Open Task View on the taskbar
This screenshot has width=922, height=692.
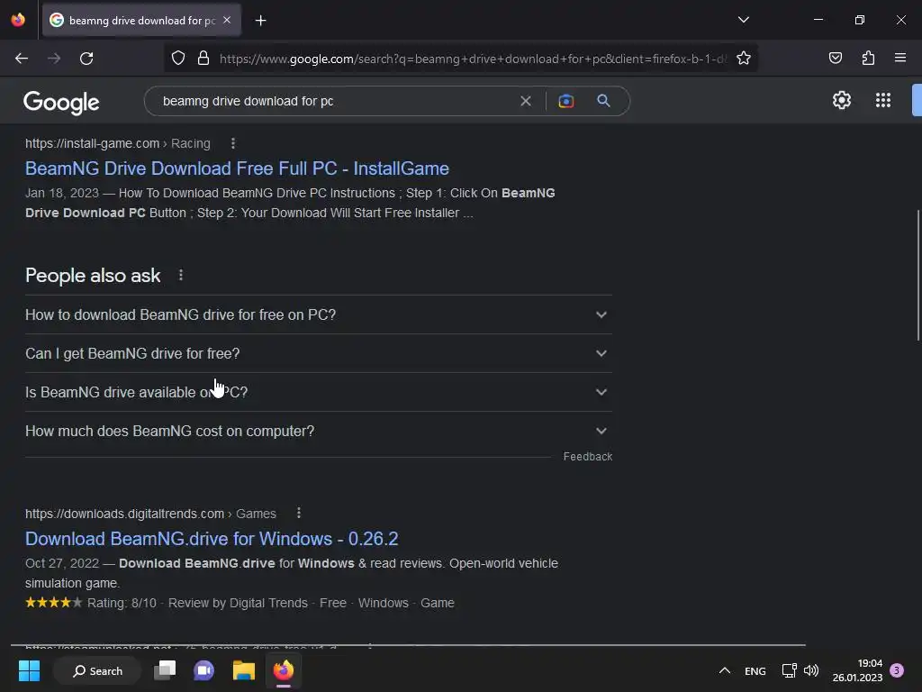tap(165, 670)
